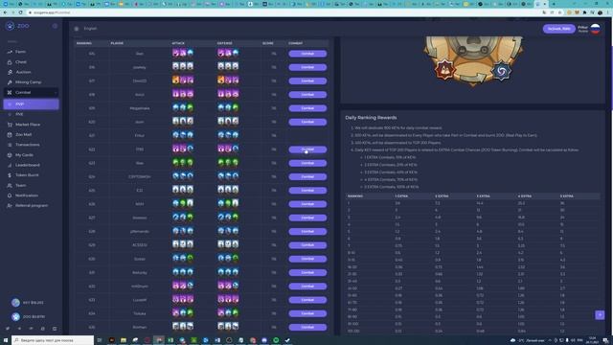Click the ZOO token balance icon
This screenshot has height=345, width=613.
15,316
